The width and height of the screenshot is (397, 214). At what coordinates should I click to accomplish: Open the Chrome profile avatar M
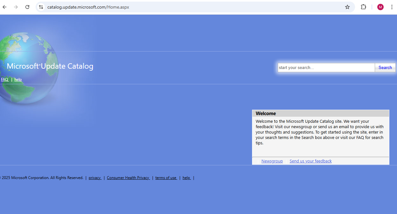380,7
